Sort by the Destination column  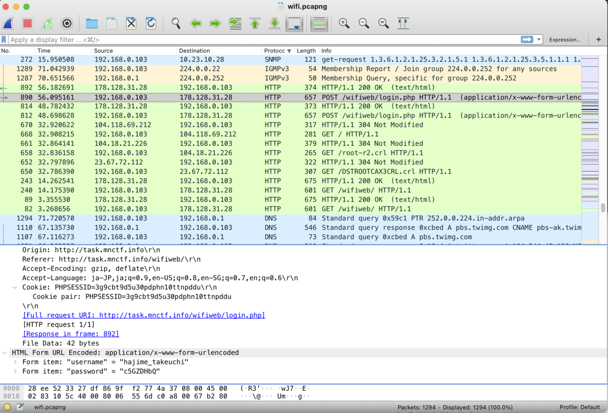pyautogui.click(x=220, y=51)
